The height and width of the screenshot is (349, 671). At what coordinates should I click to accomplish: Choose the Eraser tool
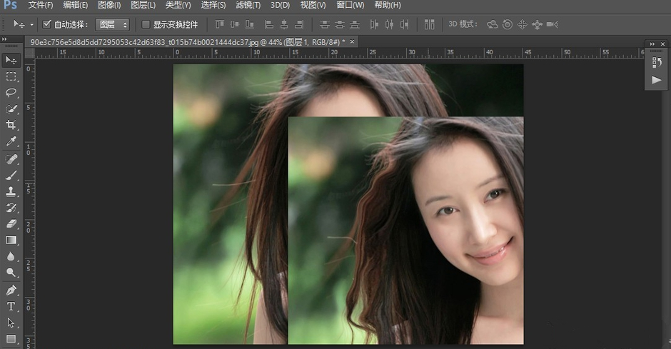coord(11,224)
